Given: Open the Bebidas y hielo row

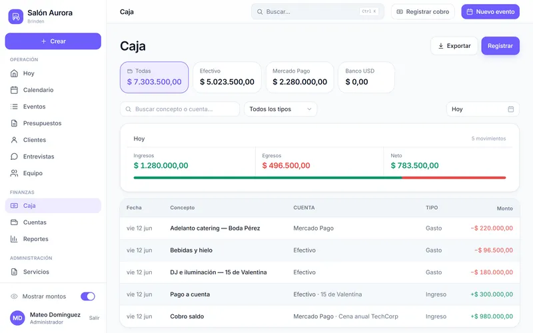Looking at the screenshot, I should [x=320, y=250].
